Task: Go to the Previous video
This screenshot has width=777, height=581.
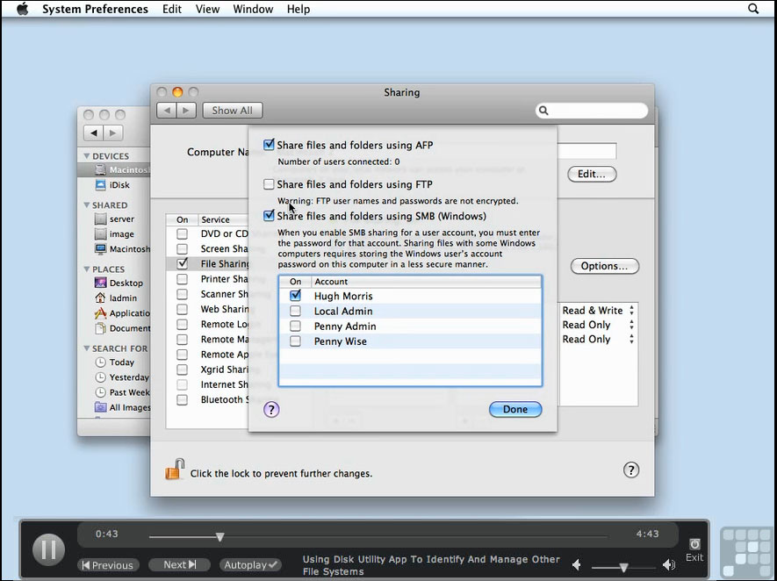Action: pyautogui.click(x=107, y=565)
